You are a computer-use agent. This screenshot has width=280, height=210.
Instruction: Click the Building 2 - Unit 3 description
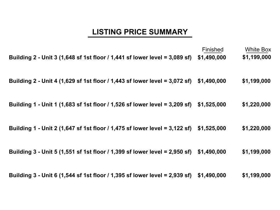pyautogui.click(x=100, y=57)
